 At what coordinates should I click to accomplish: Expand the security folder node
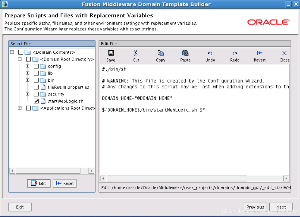point(28,94)
